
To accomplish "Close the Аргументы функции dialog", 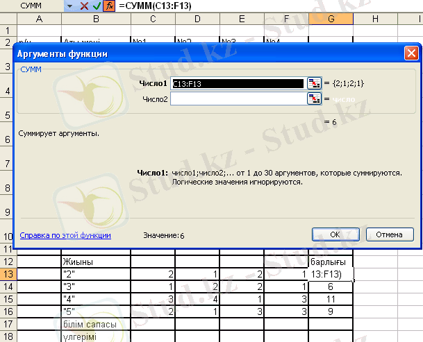I will [411, 53].
